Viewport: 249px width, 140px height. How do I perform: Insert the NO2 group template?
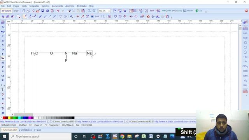pyautogui.click(x=245, y=80)
